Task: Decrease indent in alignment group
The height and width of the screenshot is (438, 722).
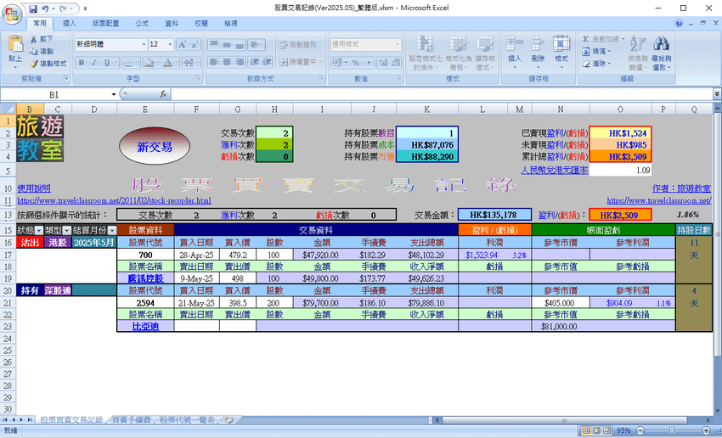Action: 255,62
